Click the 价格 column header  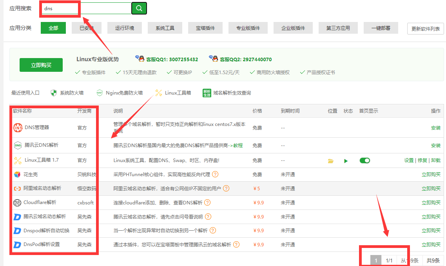[257, 111]
